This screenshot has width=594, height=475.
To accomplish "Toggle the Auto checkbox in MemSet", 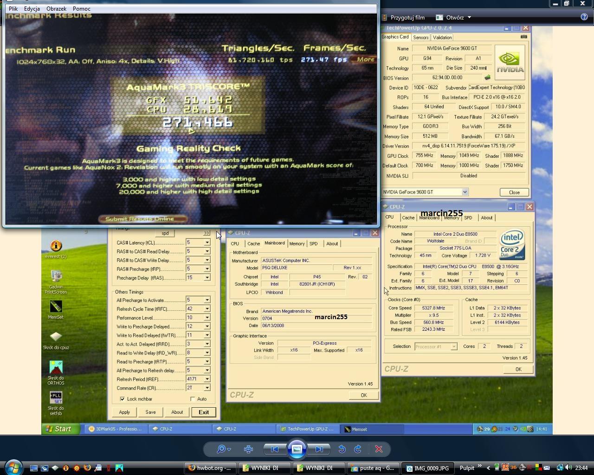I will tap(193, 399).
